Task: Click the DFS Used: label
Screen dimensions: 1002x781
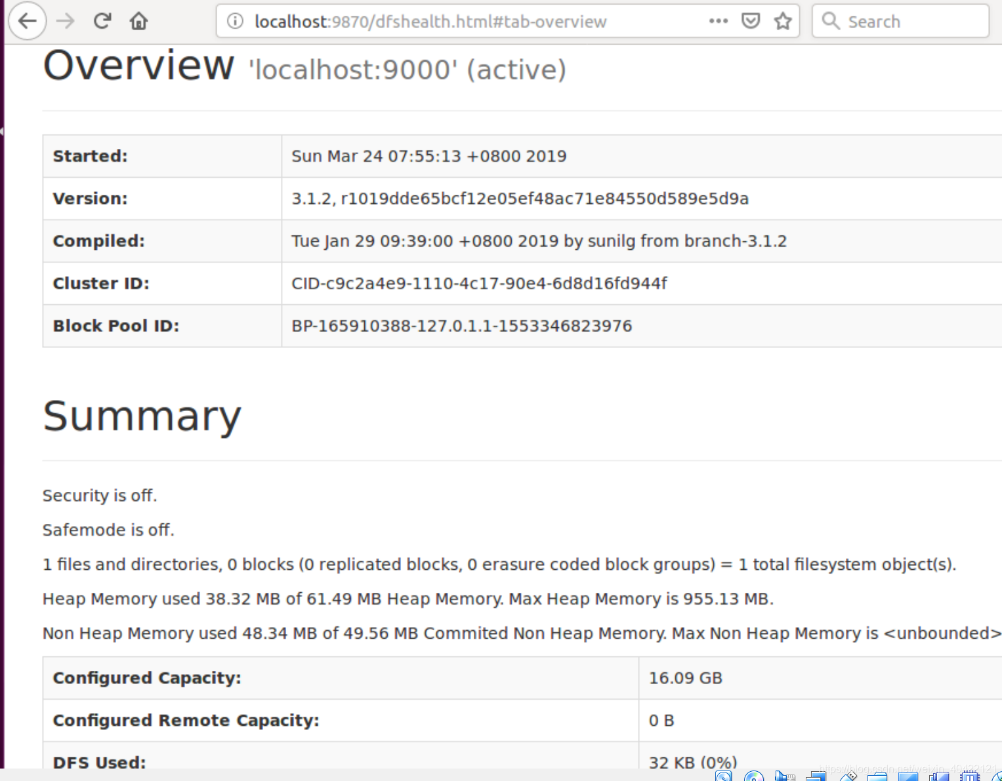Action: [100, 762]
